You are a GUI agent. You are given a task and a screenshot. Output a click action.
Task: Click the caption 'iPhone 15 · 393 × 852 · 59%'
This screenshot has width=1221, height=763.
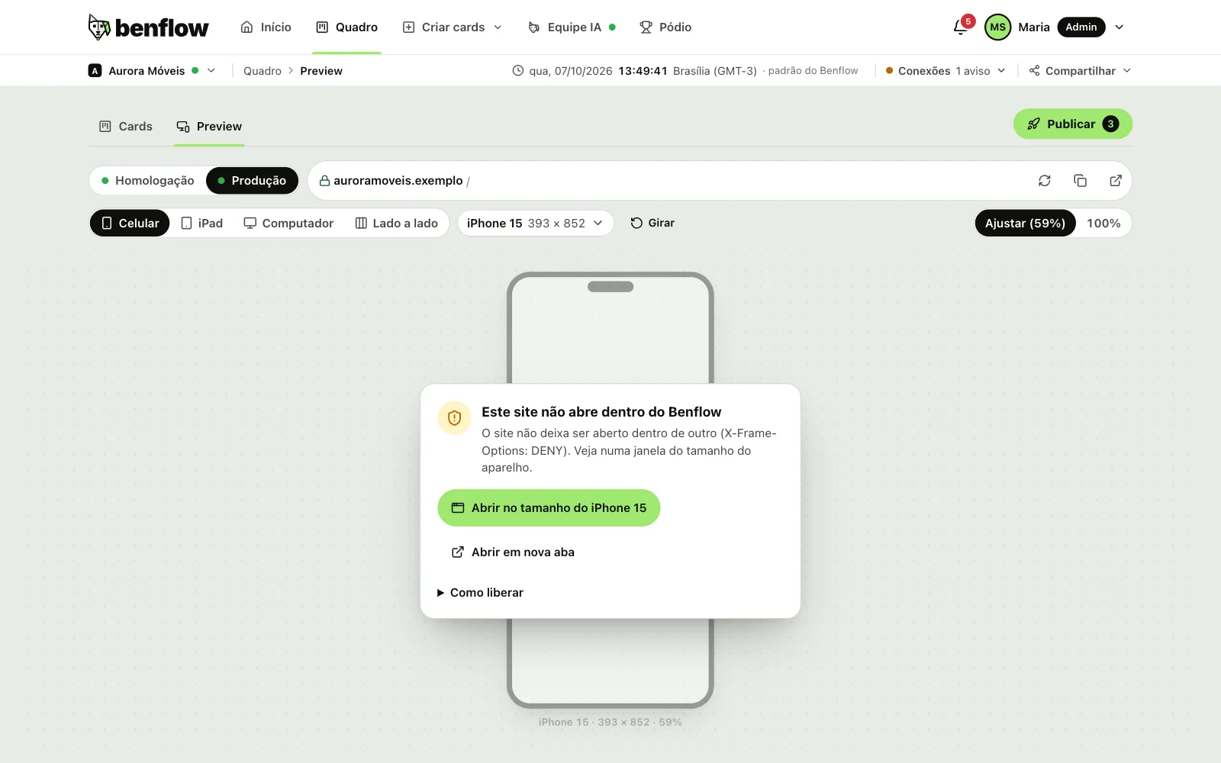(x=610, y=723)
